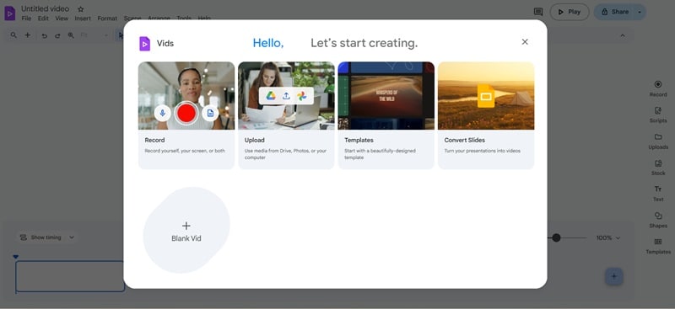Choose the Templates option card title
The width and height of the screenshot is (675, 309).
[x=359, y=140]
